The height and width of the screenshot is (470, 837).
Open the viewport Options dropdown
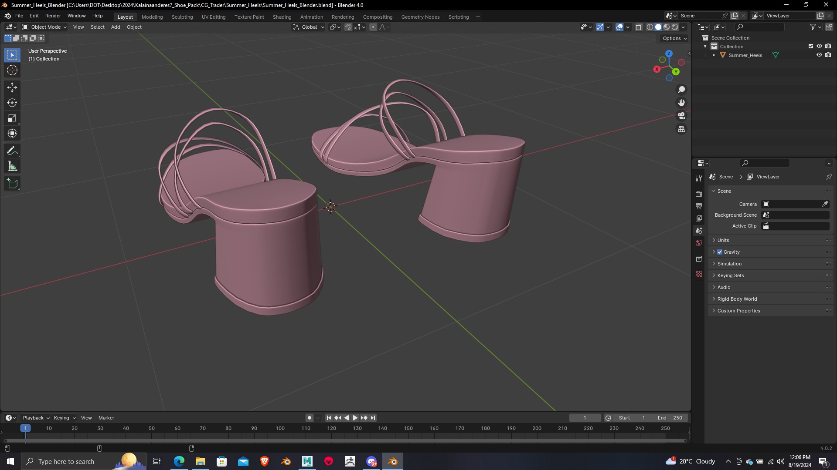[x=674, y=38]
